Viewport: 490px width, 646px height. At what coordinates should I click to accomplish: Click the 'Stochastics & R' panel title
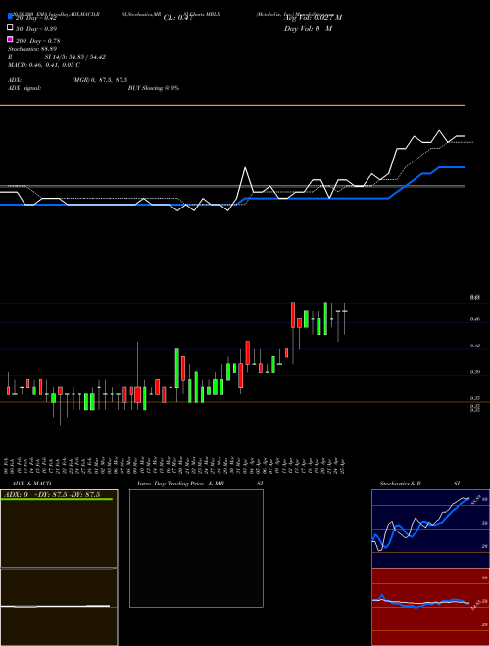pos(400,484)
